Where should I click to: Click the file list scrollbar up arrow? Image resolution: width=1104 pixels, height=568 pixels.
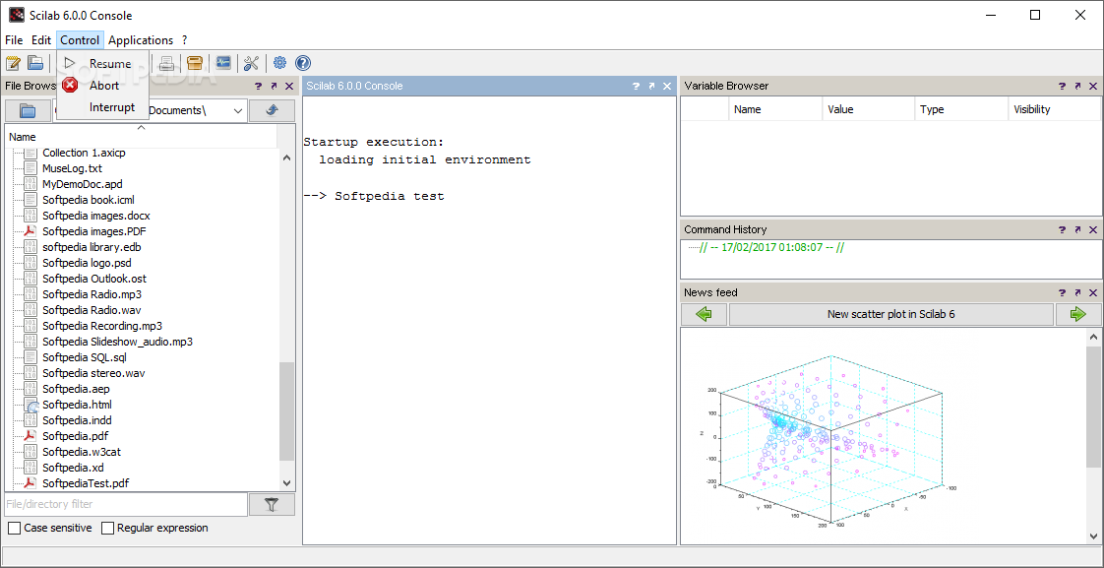tap(286, 158)
